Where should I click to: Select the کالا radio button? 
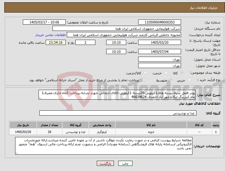pos(182,73)
